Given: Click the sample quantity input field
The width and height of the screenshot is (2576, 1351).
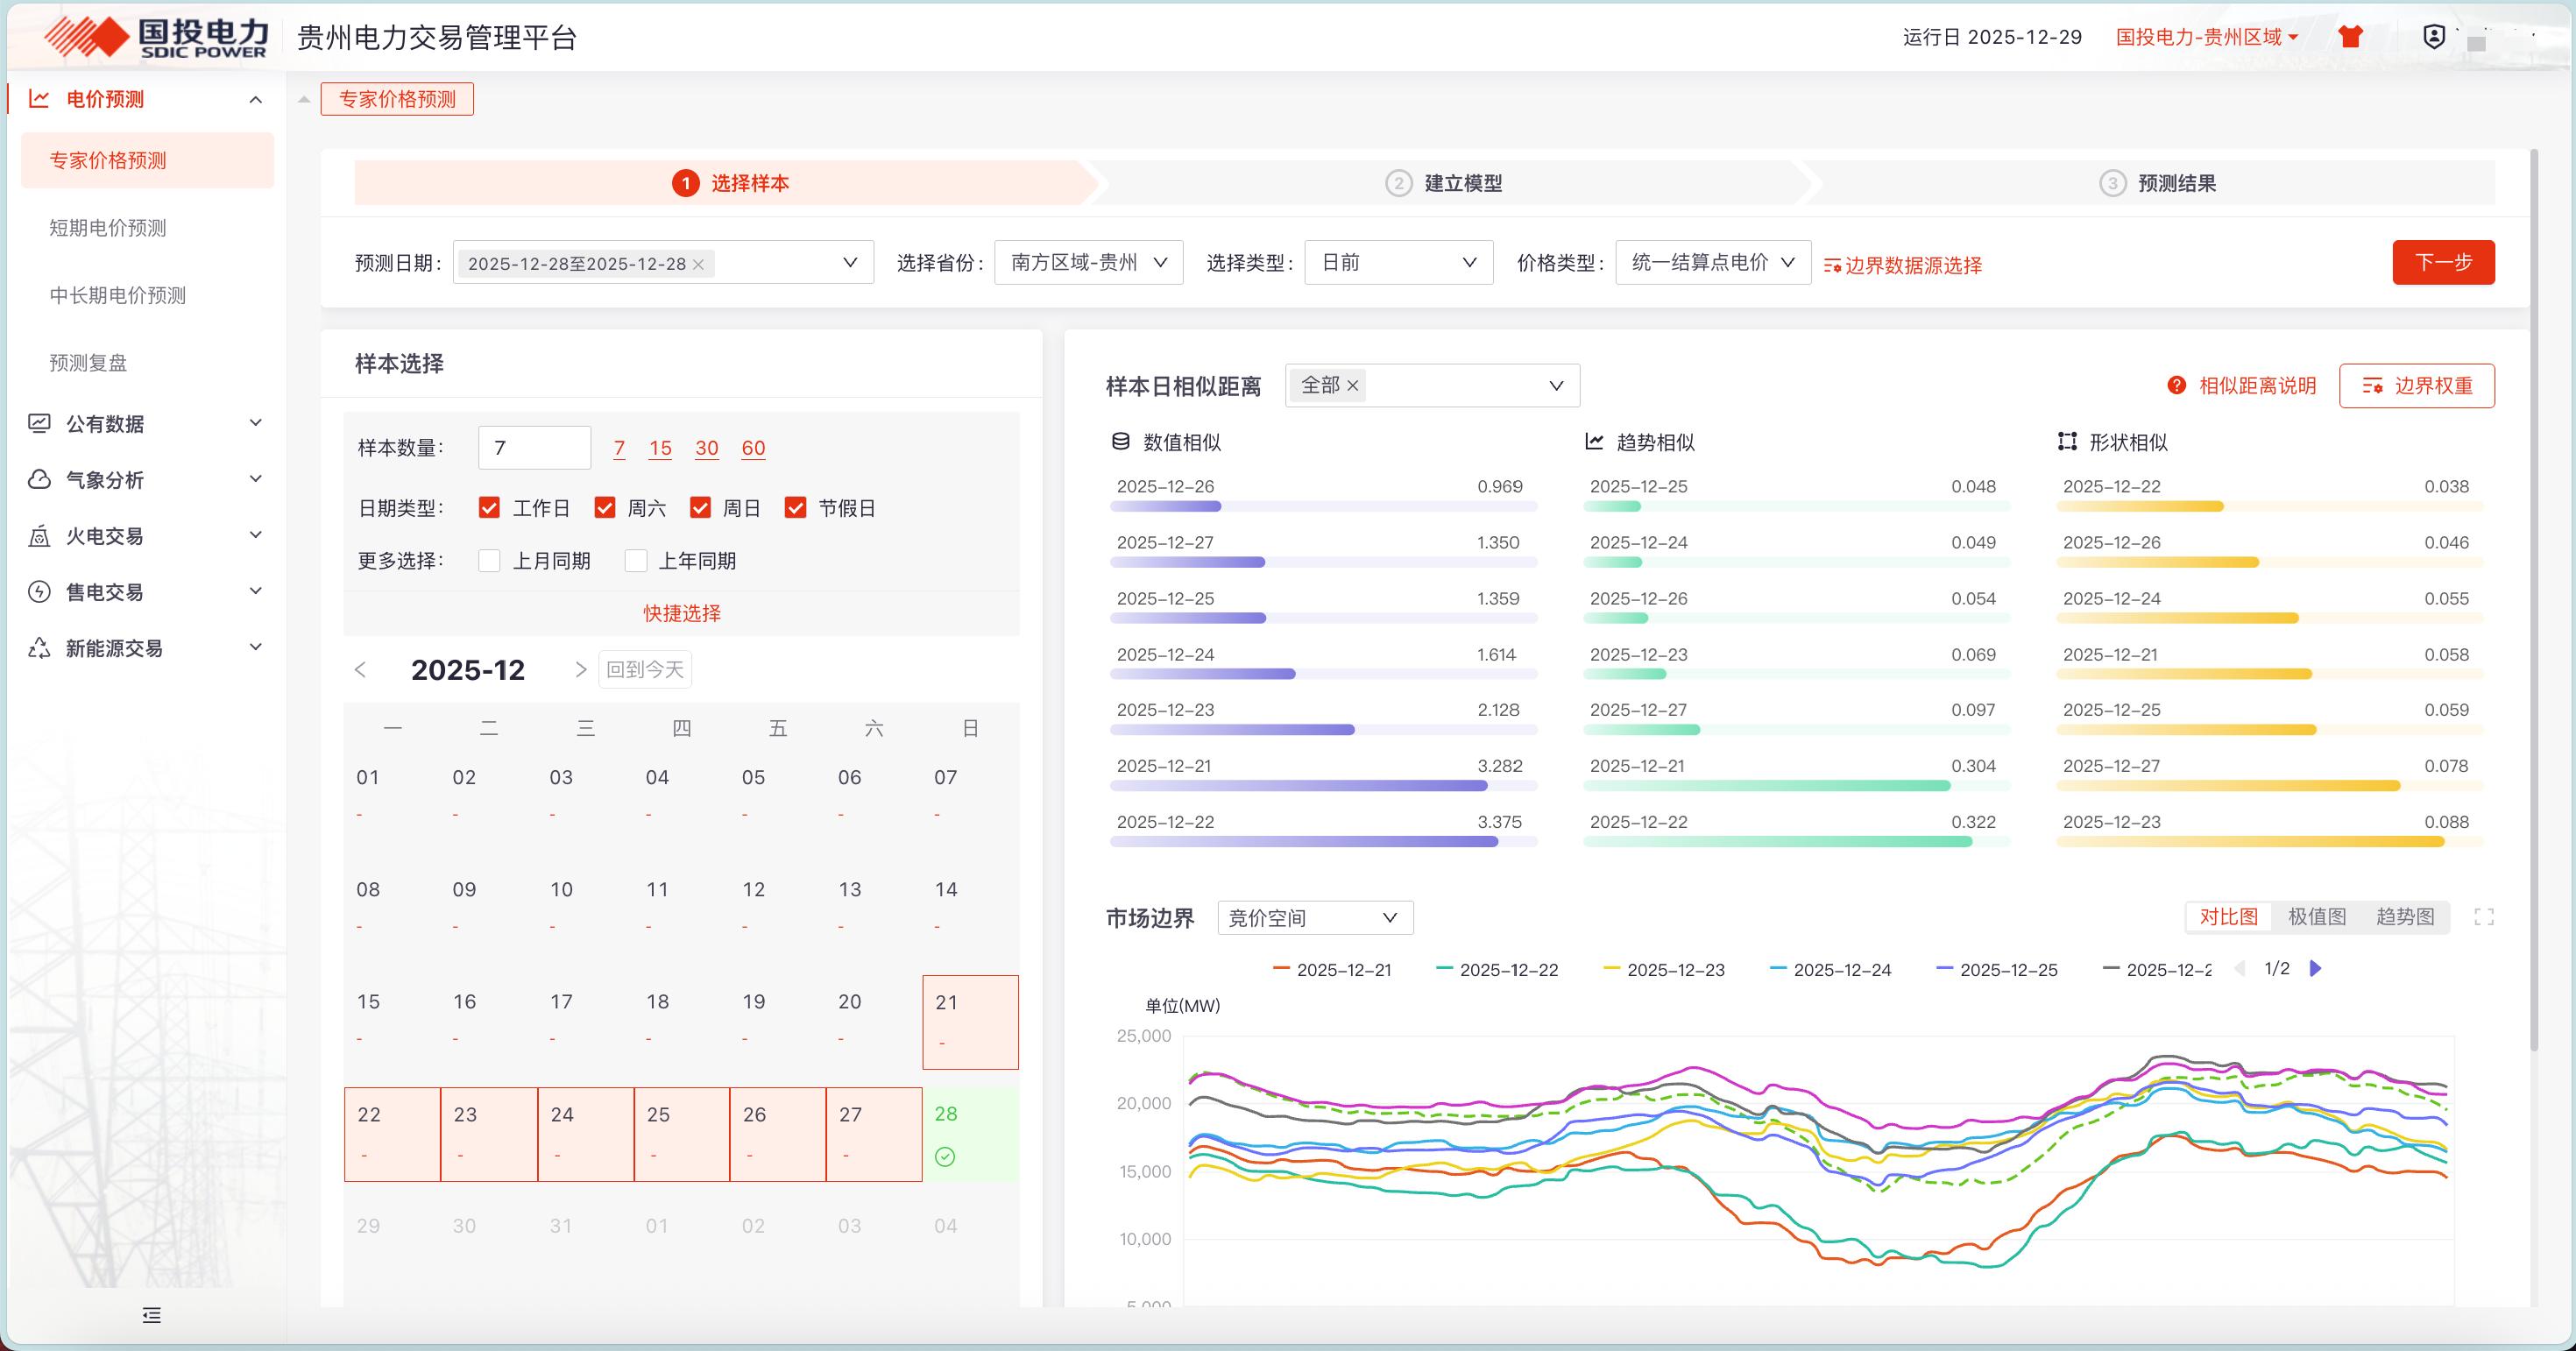Looking at the screenshot, I should point(534,448).
